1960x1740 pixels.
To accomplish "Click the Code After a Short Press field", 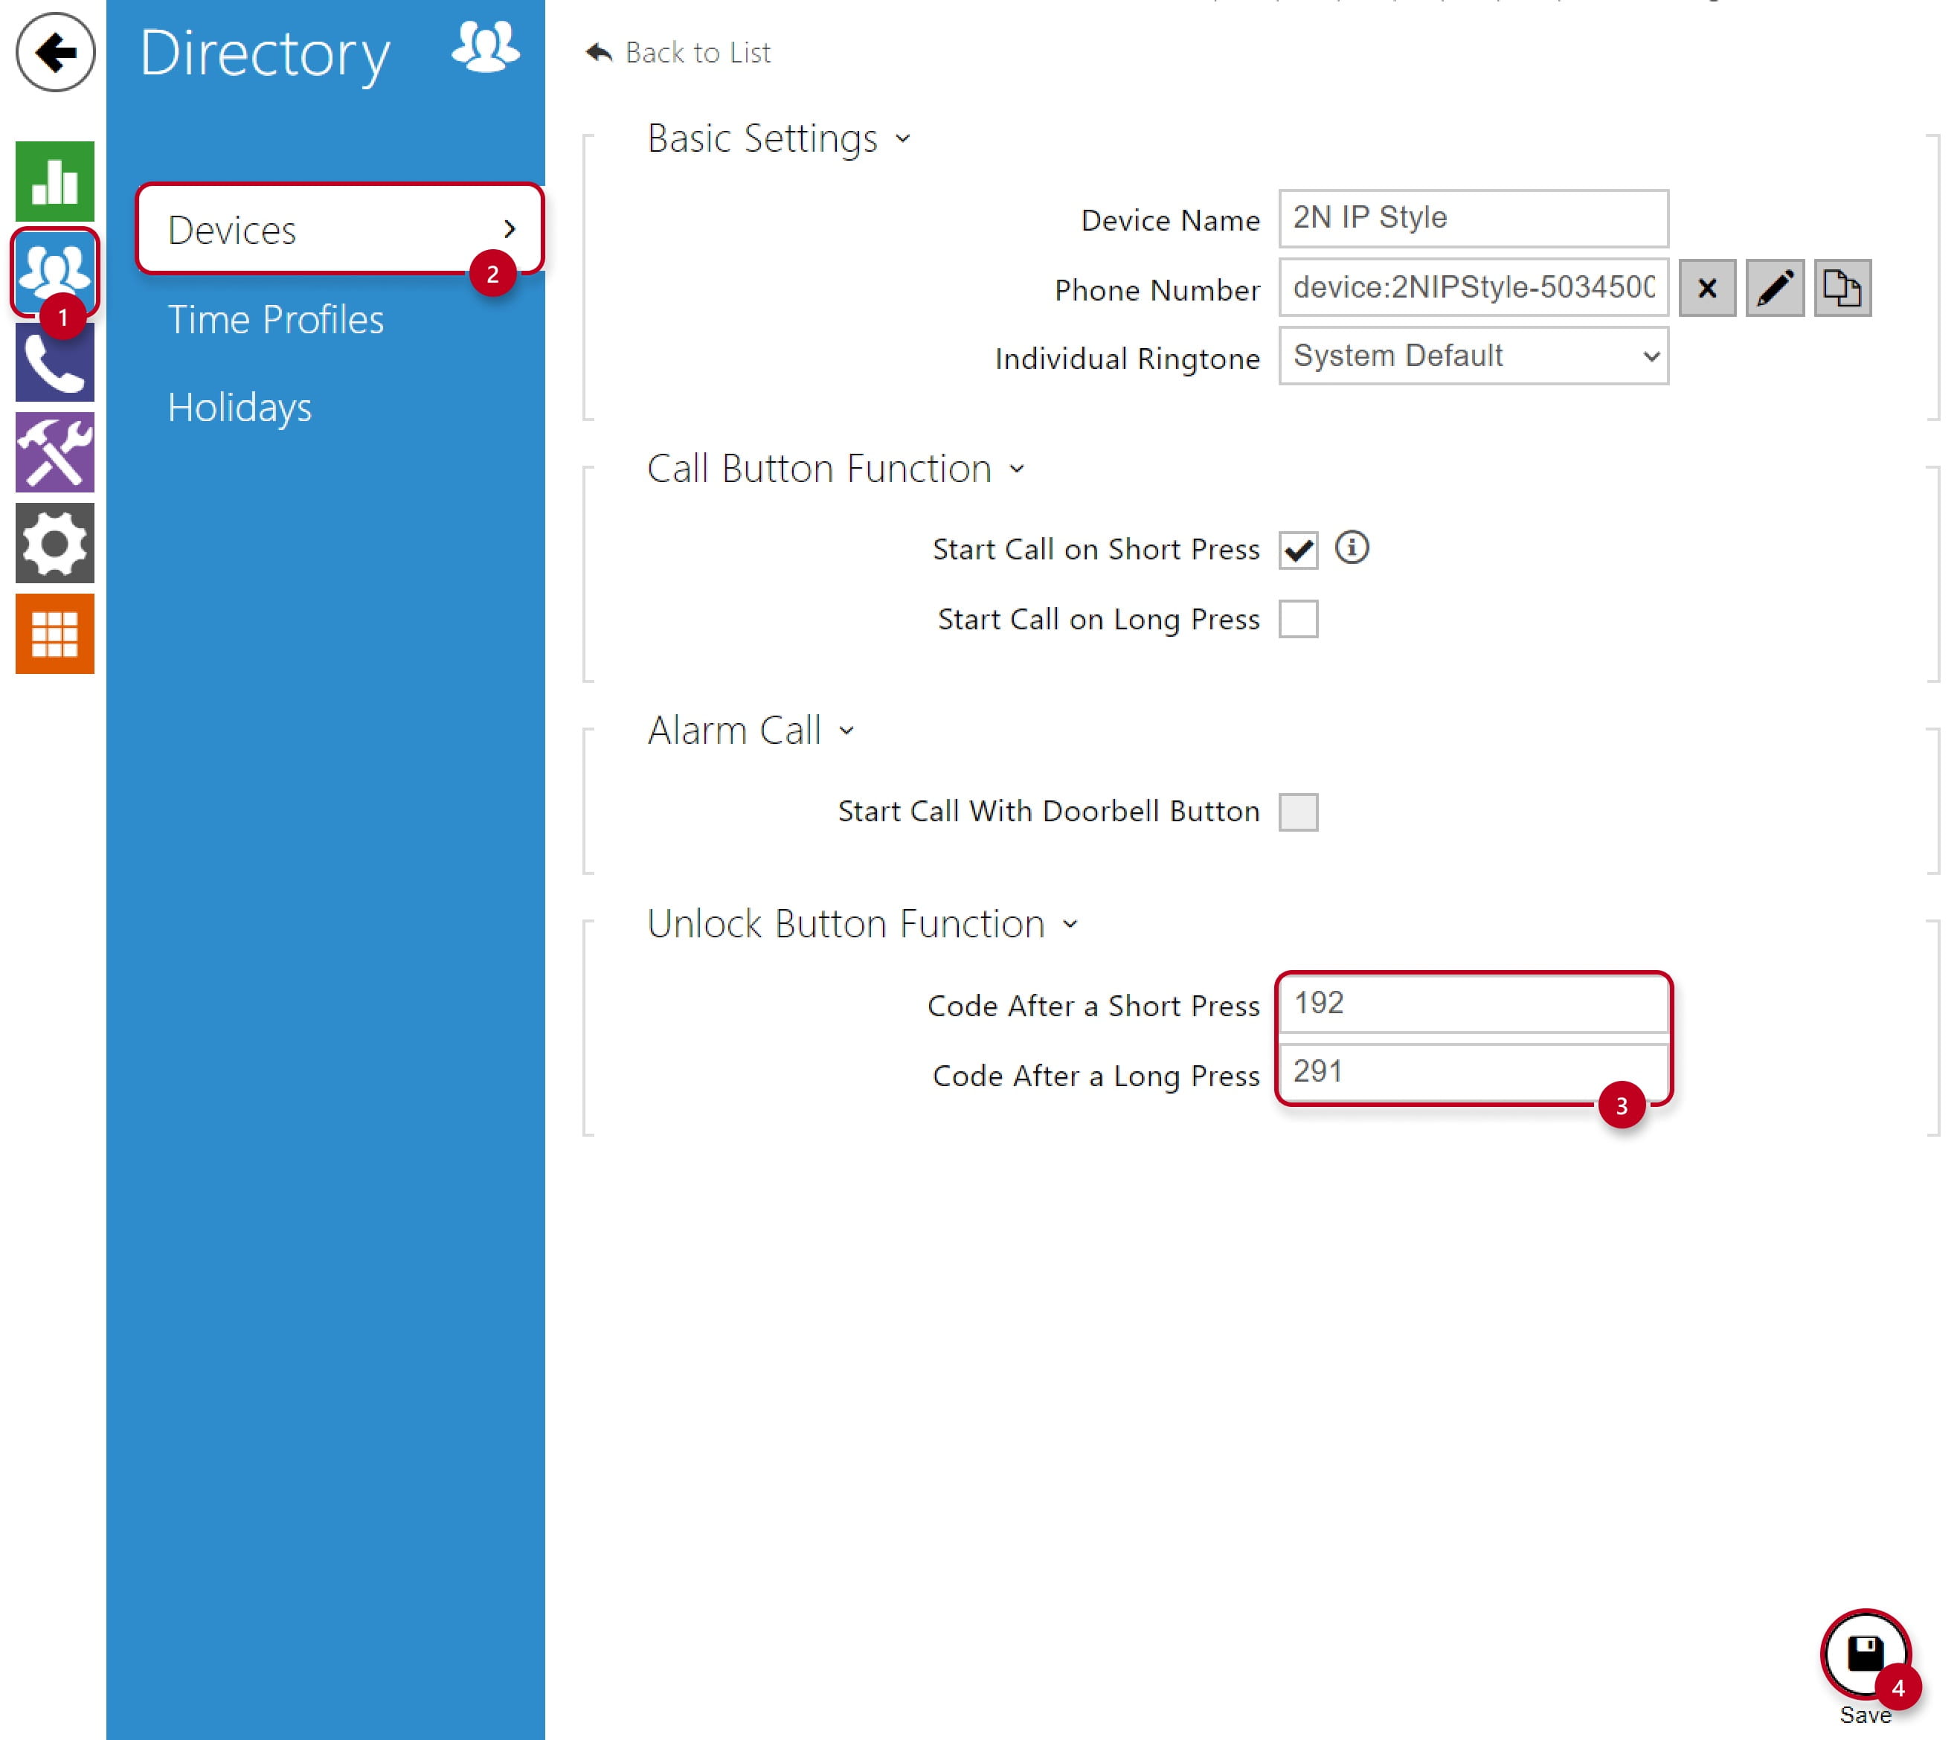I will pyautogui.click(x=1474, y=1004).
